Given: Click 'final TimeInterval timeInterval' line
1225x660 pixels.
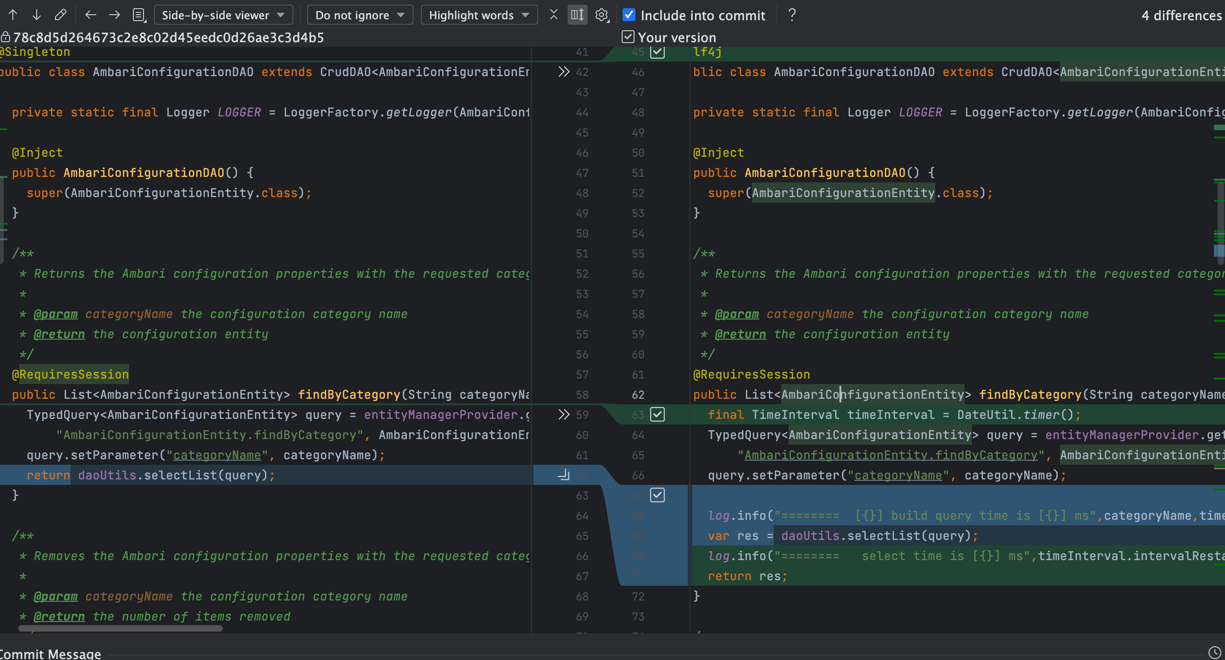Looking at the screenshot, I should pyautogui.click(x=894, y=415).
